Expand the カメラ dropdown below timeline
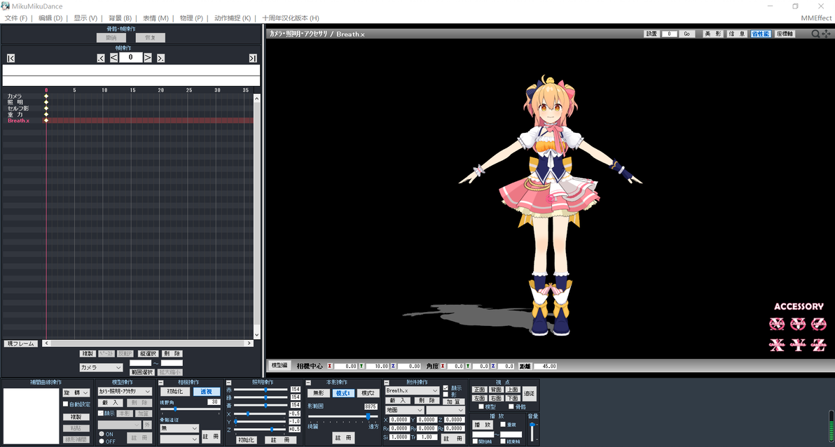The height and width of the screenshot is (447, 835). tap(101, 367)
